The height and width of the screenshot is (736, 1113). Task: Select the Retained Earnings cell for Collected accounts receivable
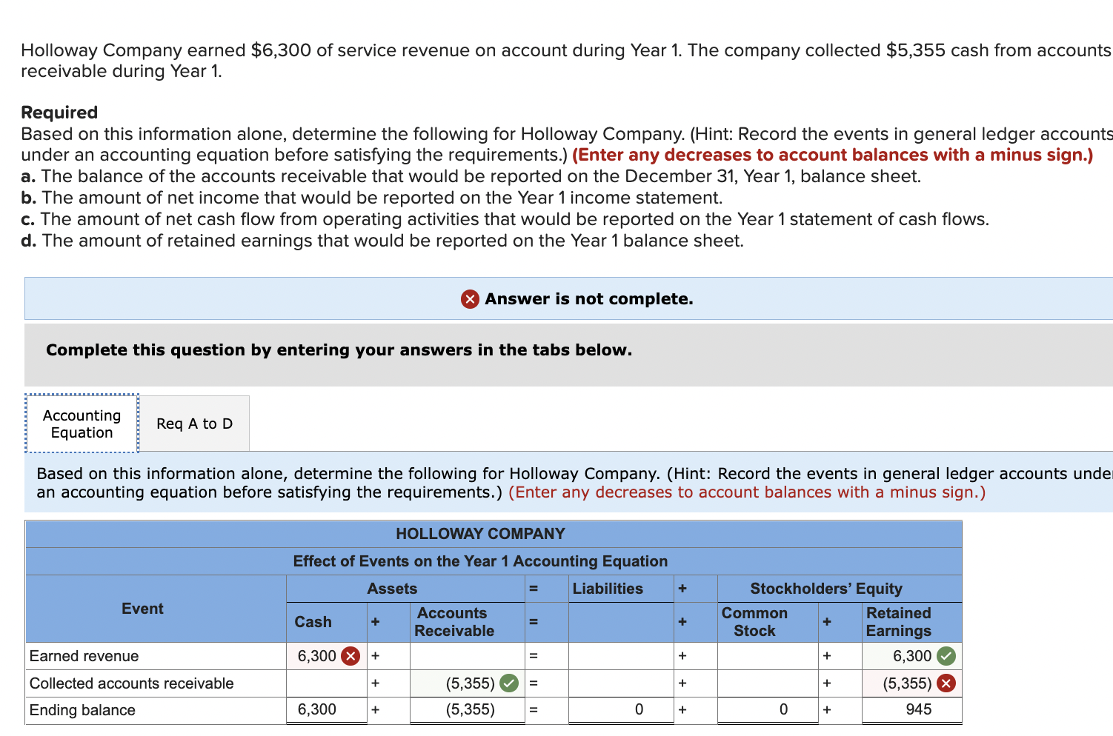[911, 683]
